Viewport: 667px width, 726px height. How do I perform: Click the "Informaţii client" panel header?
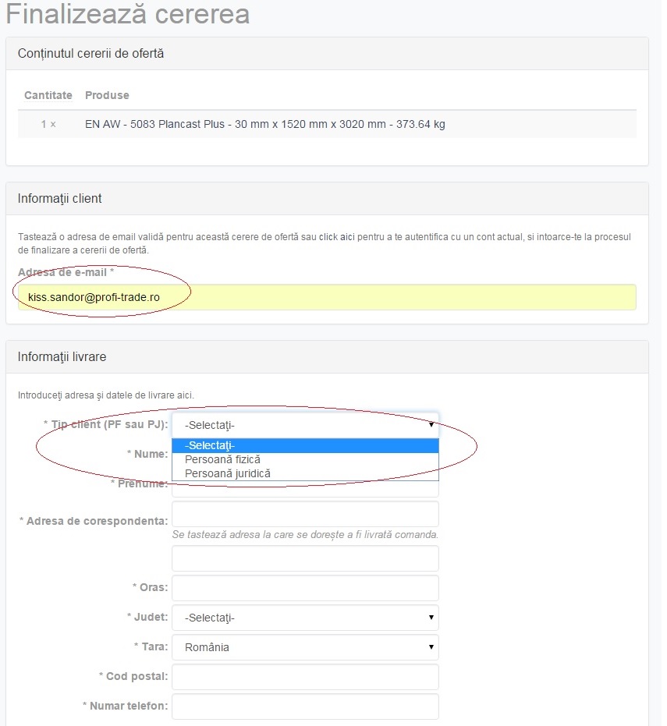(x=60, y=199)
